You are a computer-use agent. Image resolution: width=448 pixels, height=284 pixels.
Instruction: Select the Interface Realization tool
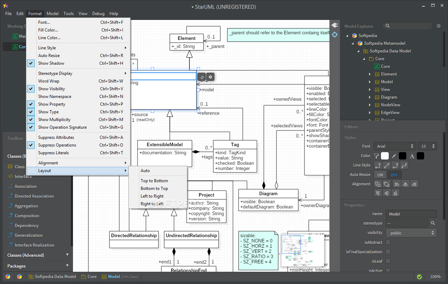coord(34,245)
